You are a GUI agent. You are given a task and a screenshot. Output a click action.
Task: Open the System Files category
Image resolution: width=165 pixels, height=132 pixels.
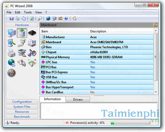[x=22, y=107]
